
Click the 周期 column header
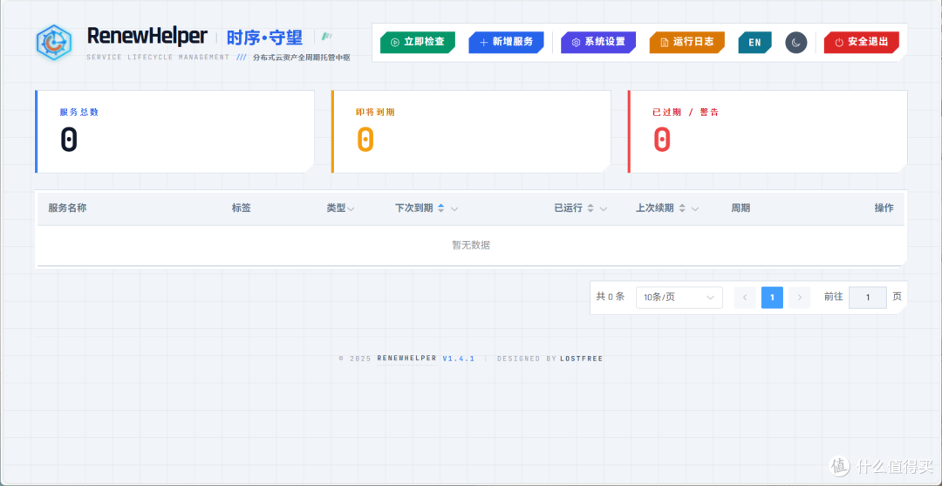[741, 208]
